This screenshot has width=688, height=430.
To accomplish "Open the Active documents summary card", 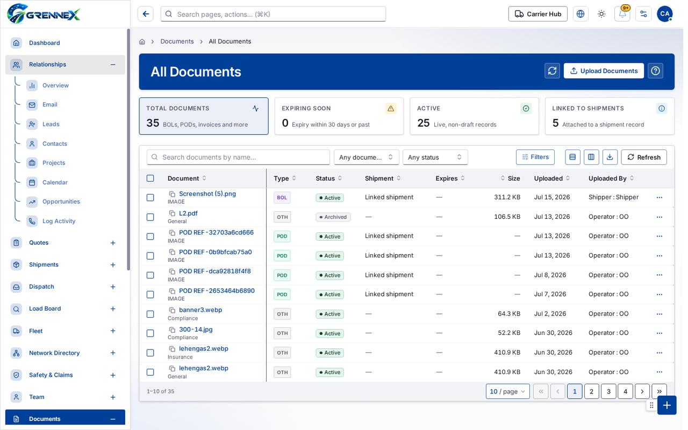I will [474, 116].
